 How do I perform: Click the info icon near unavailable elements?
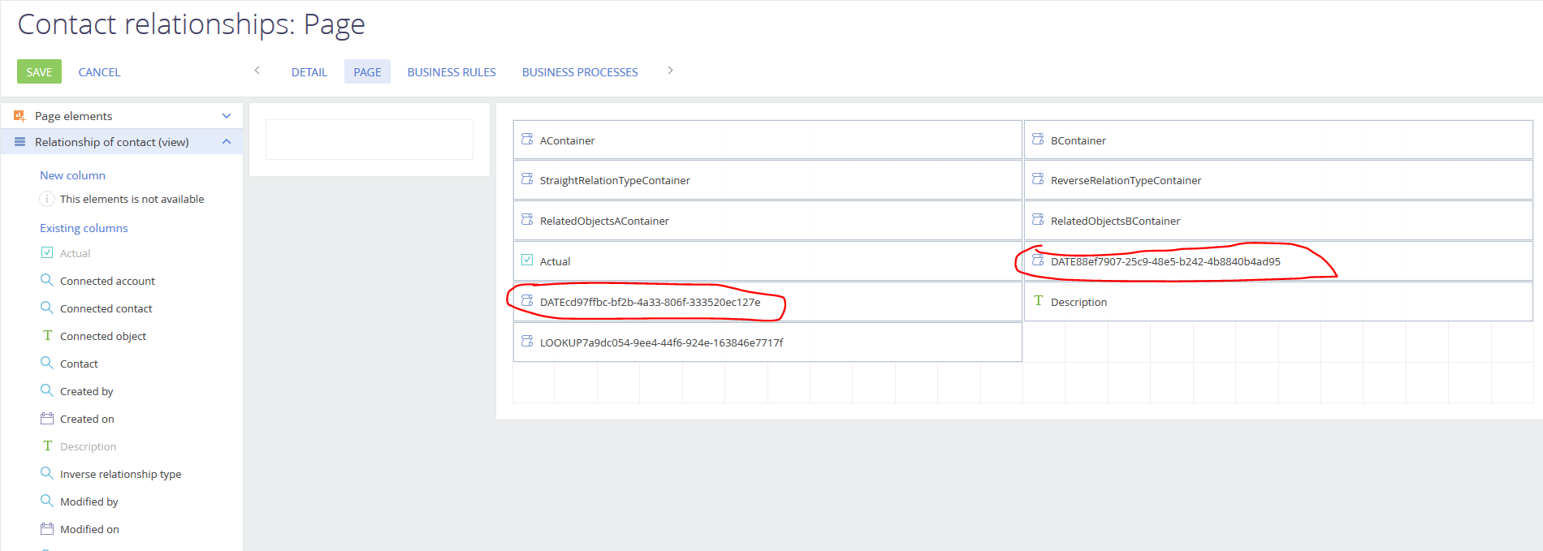[47, 199]
